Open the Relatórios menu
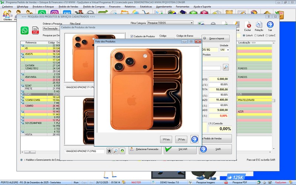This screenshot has width=296, height=185. 130,7
